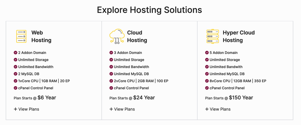The height and width of the screenshot is (125, 301).
Task: Open View Plans under Cloud Hosting
Action: [122, 109]
